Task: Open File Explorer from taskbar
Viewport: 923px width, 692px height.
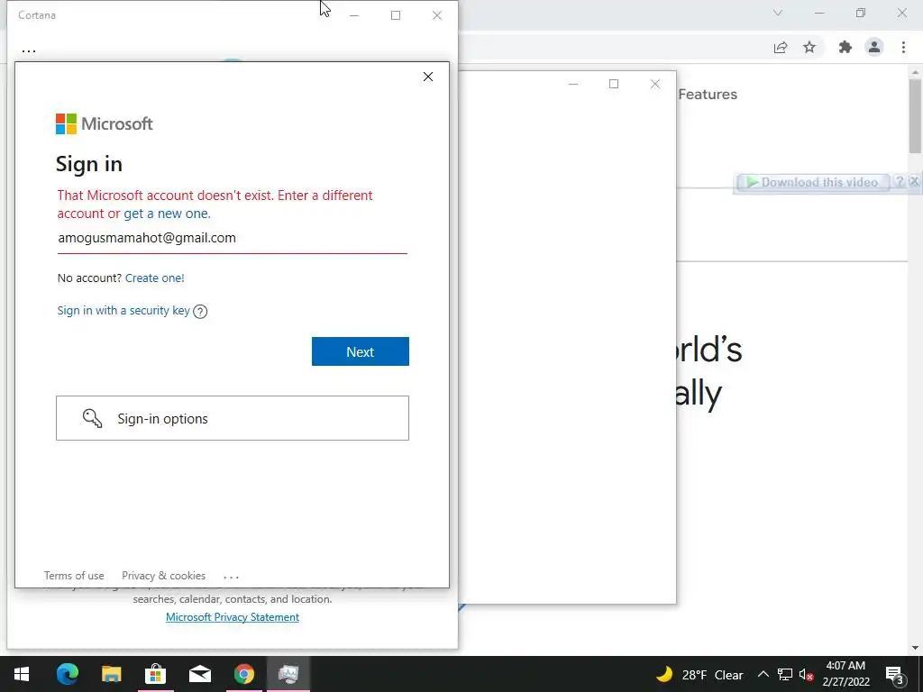Action: (111, 674)
